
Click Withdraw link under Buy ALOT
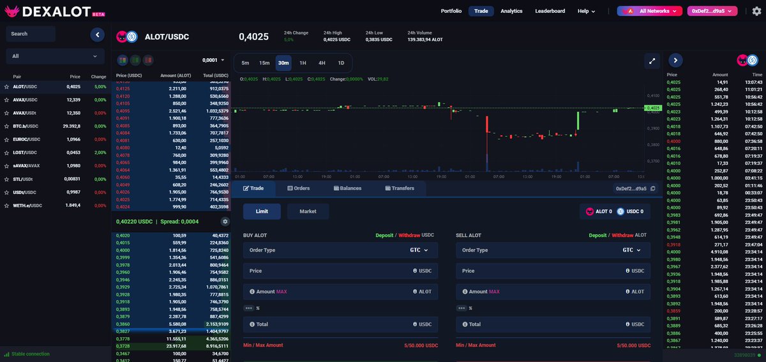(x=409, y=235)
